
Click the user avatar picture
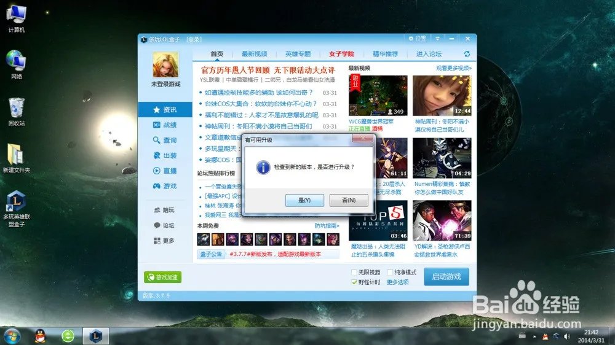[x=165, y=64]
